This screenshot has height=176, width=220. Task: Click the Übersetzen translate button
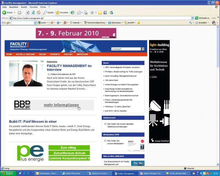click(115, 23)
